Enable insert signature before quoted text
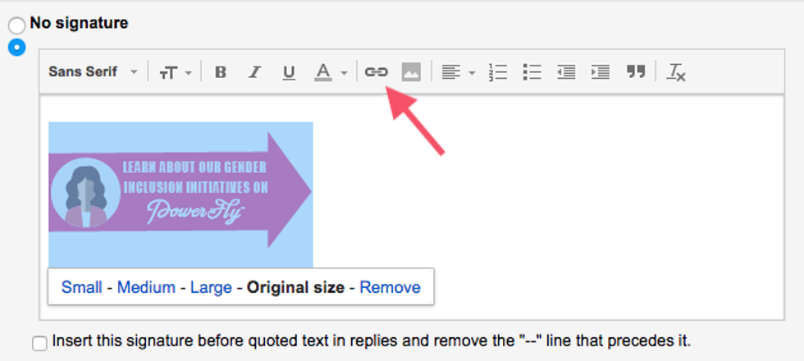The image size is (804, 361). tap(39, 344)
